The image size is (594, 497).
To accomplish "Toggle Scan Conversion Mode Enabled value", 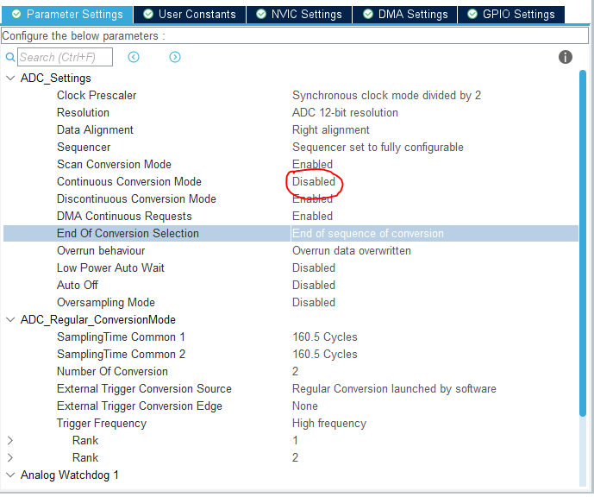I will [x=313, y=165].
